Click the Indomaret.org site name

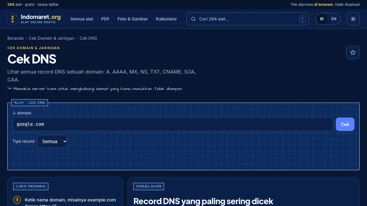pyautogui.click(x=41, y=17)
